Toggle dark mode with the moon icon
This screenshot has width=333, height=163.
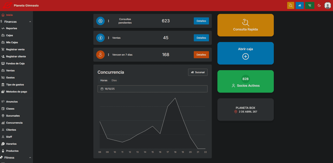pyautogui.click(x=319, y=5)
